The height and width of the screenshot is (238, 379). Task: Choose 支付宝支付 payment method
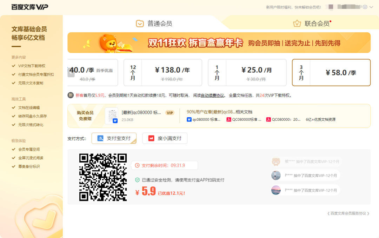(114, 138)
